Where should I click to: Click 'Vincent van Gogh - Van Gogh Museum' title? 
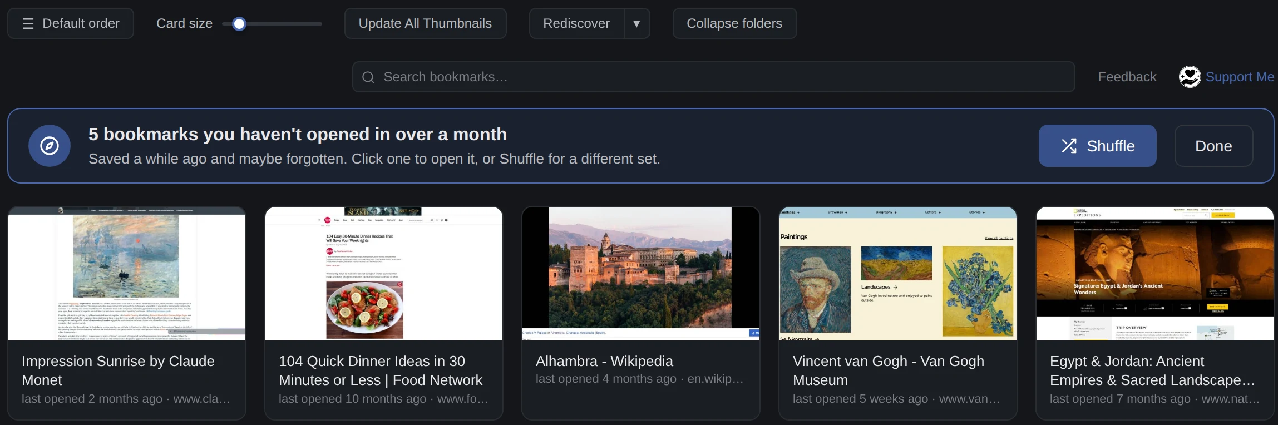[x=889, y=370]
